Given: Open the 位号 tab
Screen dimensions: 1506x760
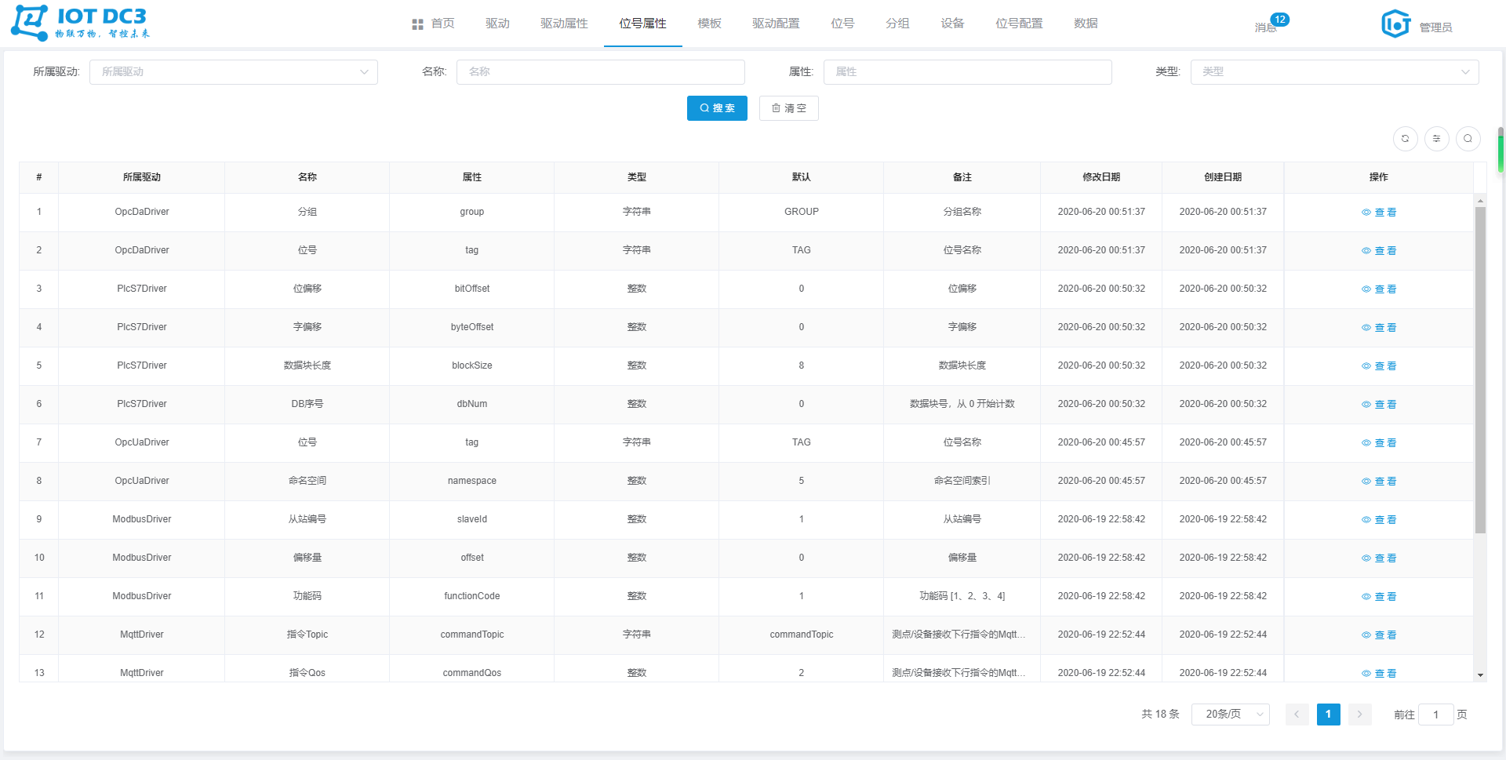Looking at the screenshot, I should pos(842,24).
